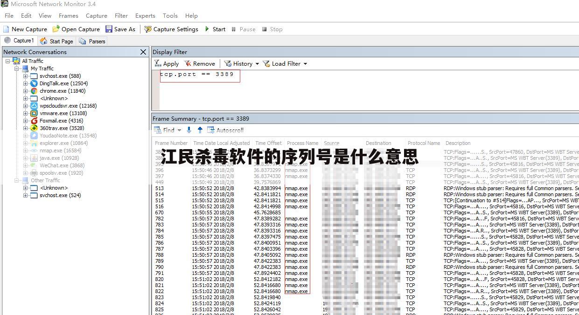
Task: Select WeChat.exe (3868) in the tree
Action: [x=62, y=165]
